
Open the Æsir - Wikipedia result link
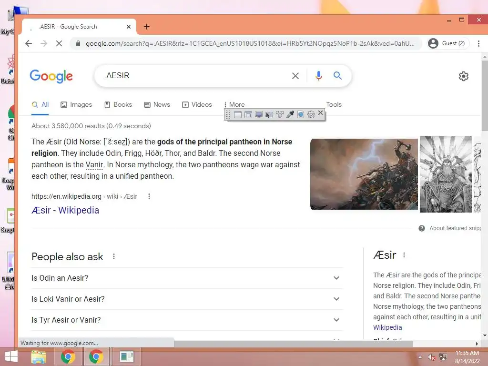(x=65, y=210)
